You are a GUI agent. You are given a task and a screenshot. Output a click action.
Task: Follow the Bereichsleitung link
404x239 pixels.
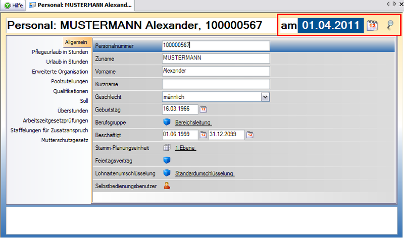193,123
